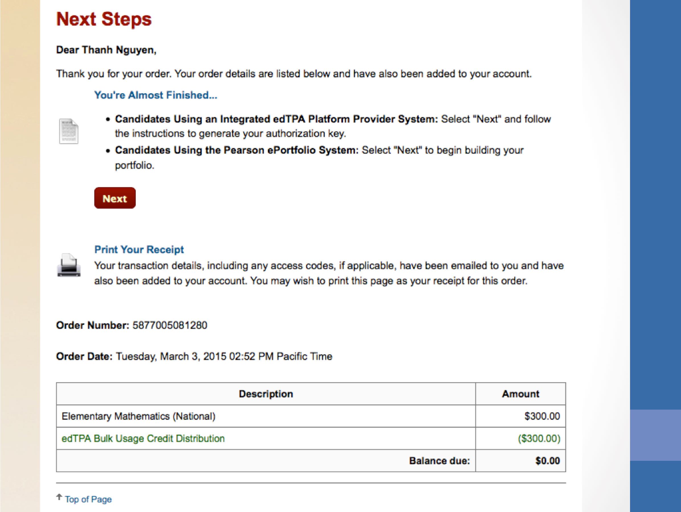Click the $0.00 balance due value

(547, 461)
